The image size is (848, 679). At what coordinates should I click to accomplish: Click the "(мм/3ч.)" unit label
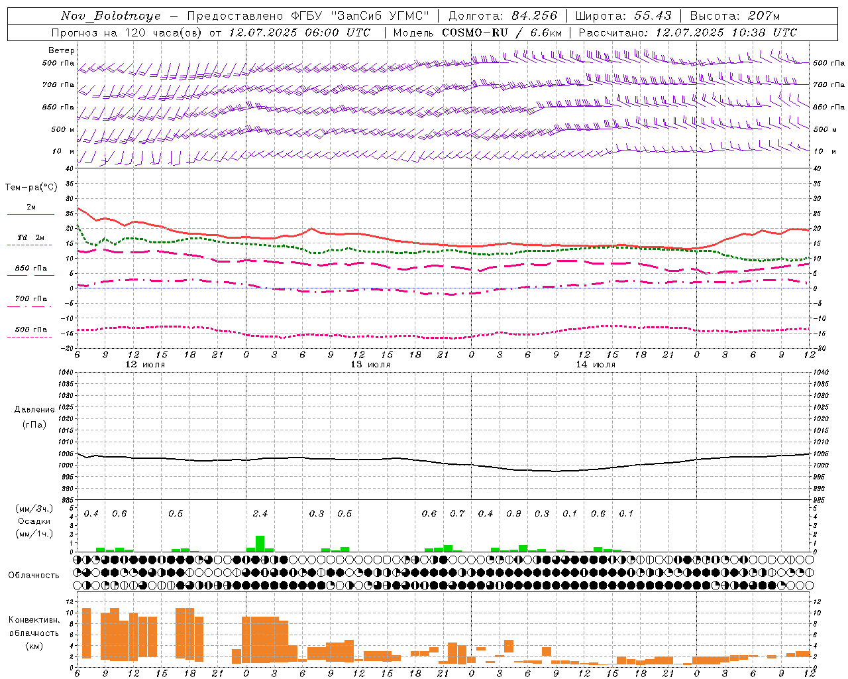34,509
